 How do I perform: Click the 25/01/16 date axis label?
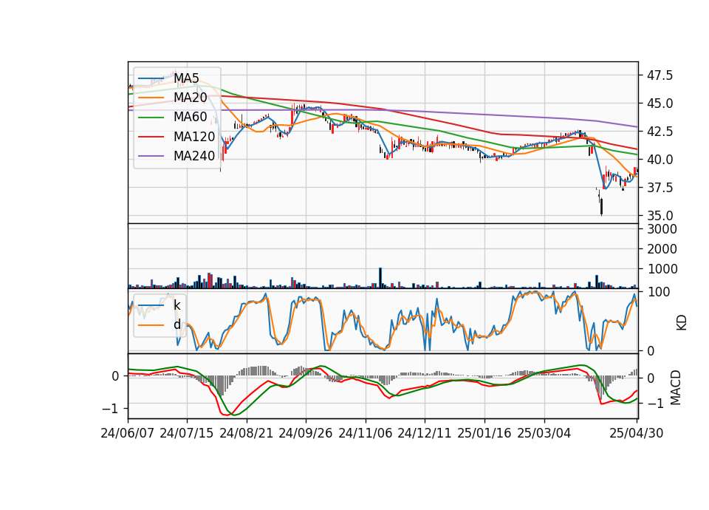click(484, 433)
